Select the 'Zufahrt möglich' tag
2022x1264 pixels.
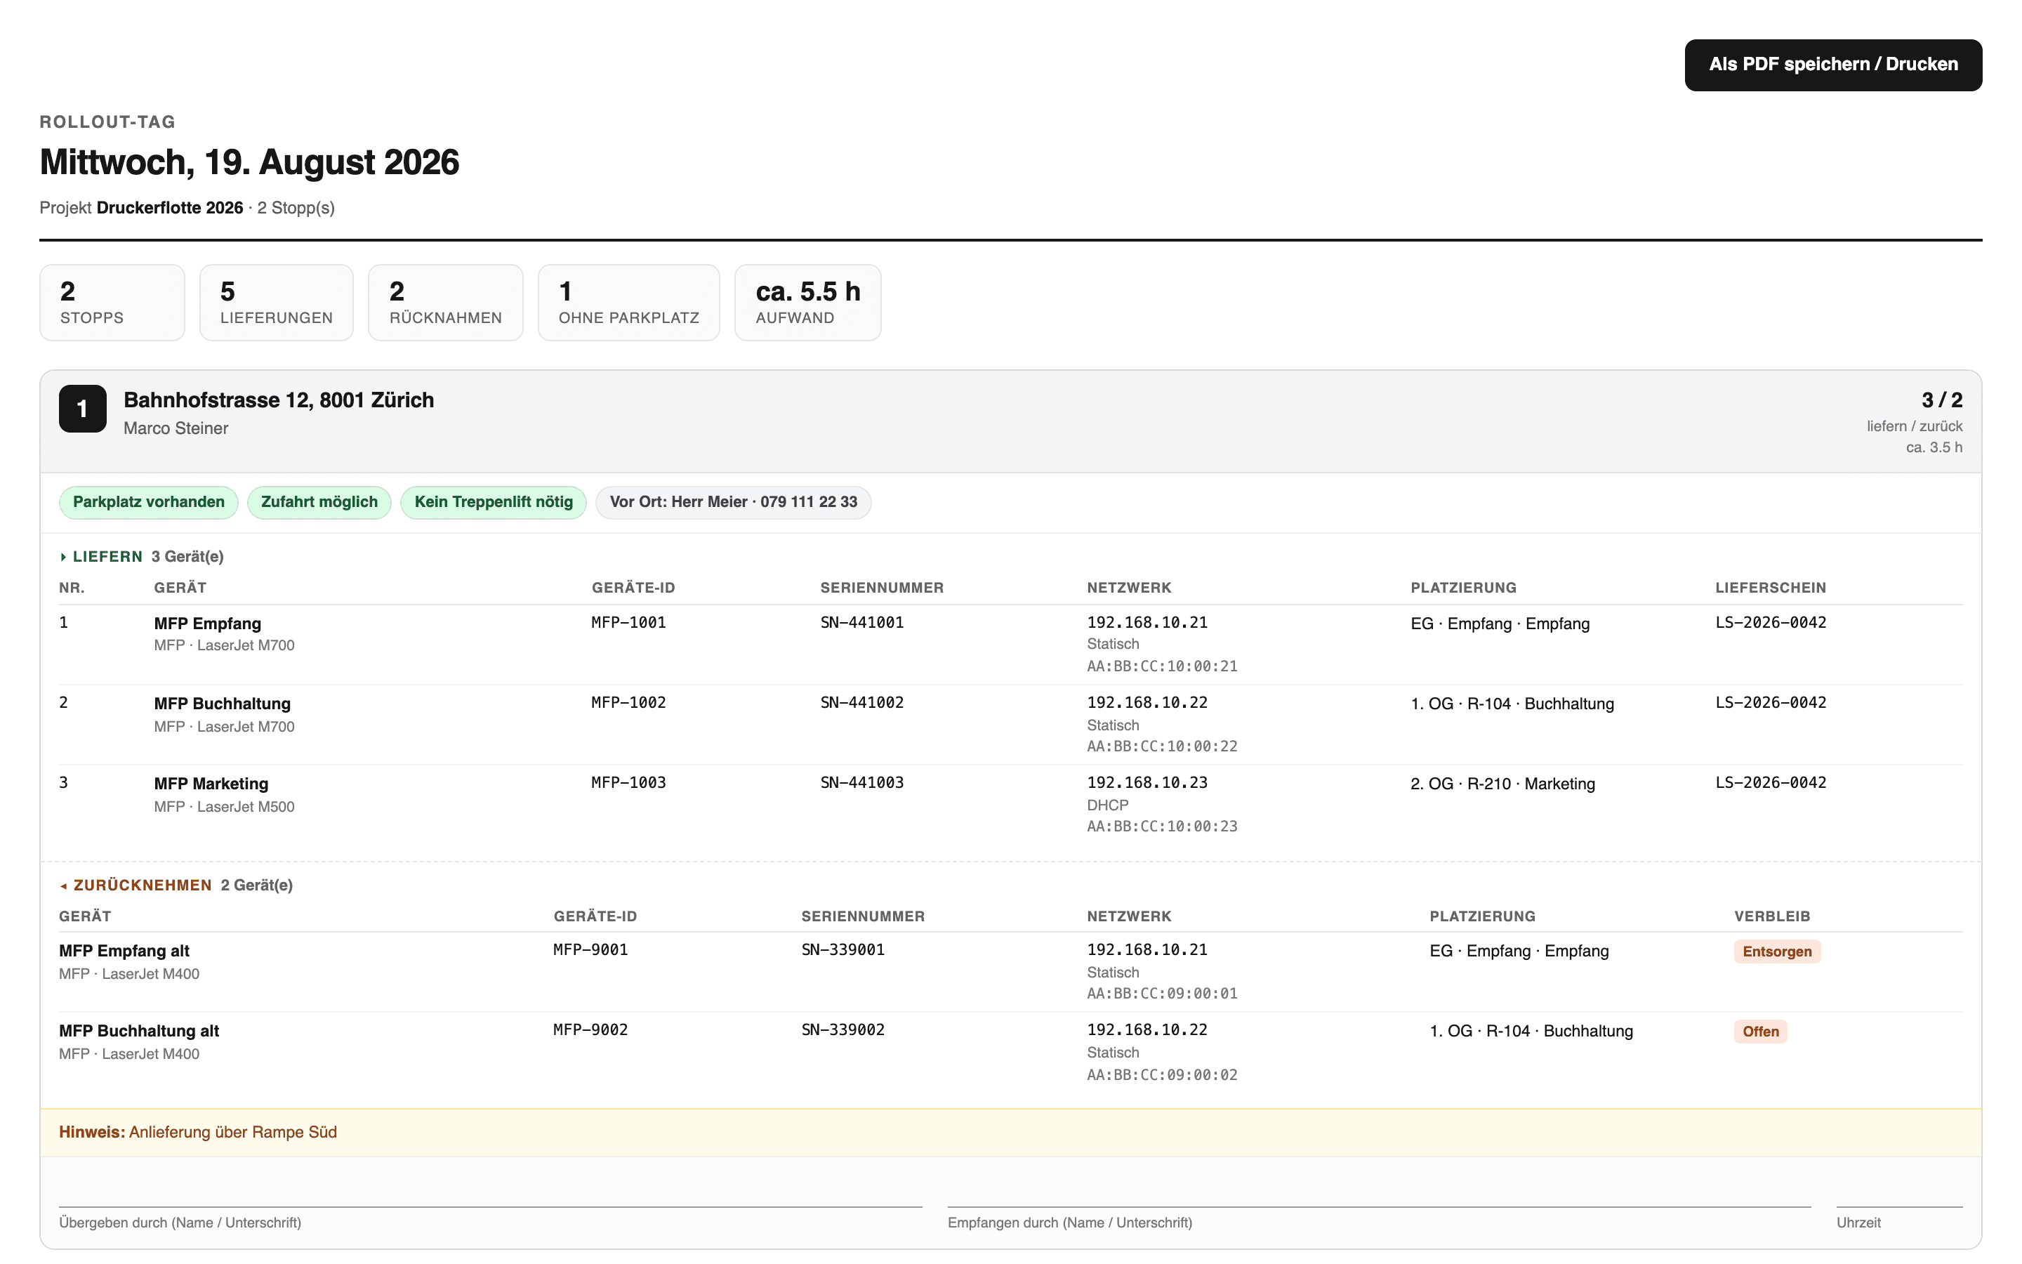[x=319, y=501]
